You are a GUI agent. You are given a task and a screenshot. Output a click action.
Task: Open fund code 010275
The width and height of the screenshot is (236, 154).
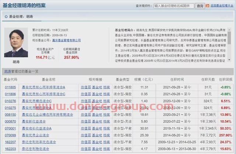tap(10, 108)
